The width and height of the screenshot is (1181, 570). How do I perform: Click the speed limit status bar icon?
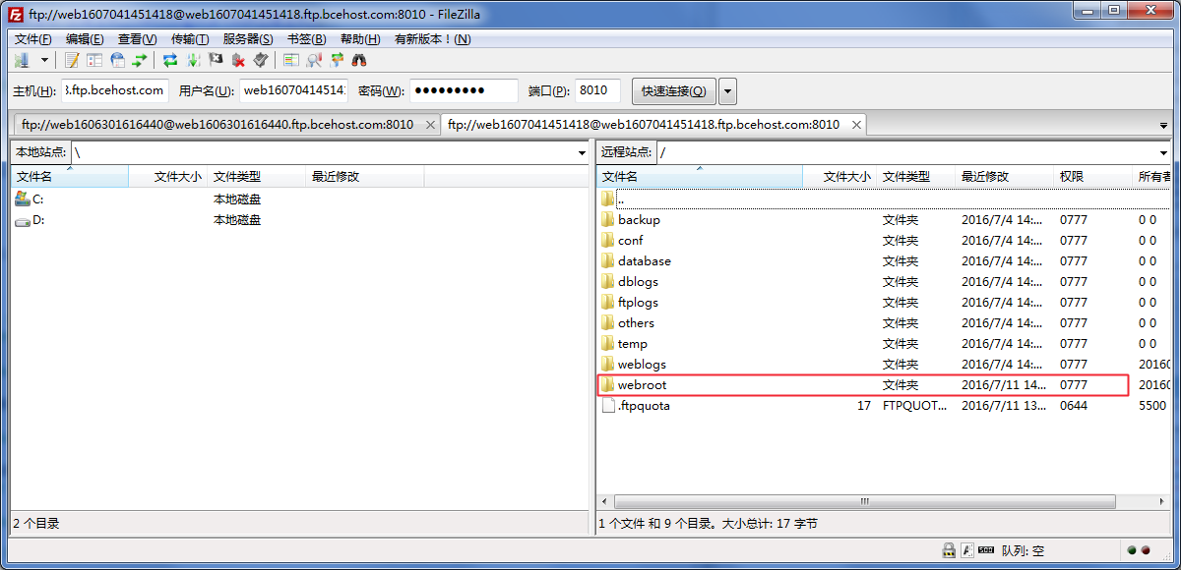click(987, 551)
